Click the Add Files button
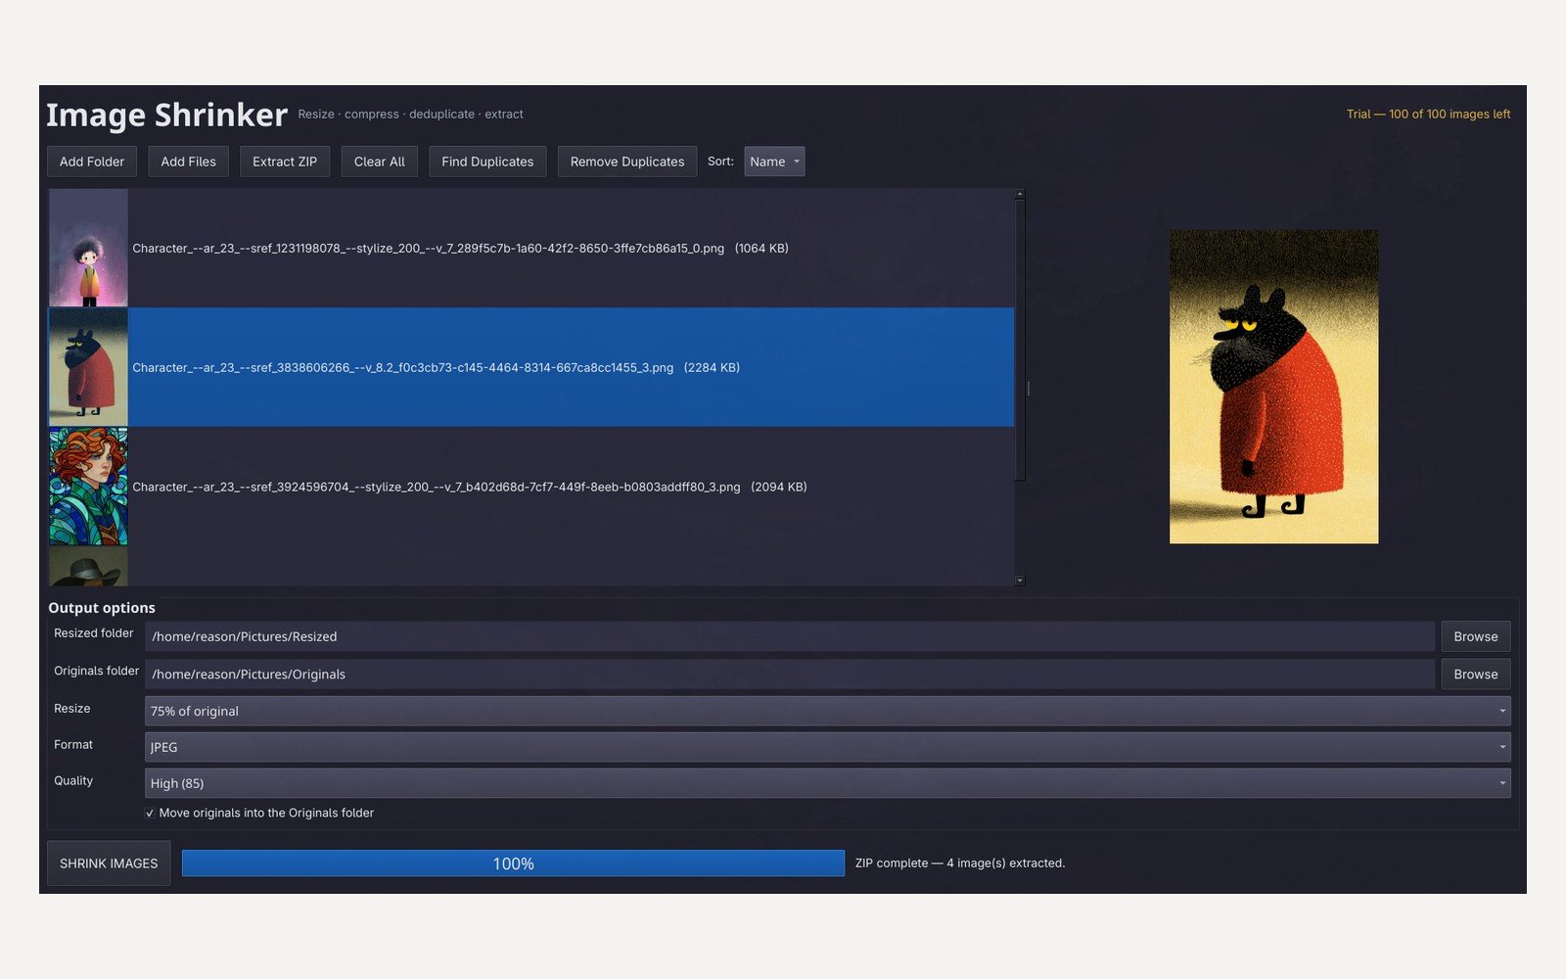The height and width of the screenshot is (979, 1566). [188, 162]
